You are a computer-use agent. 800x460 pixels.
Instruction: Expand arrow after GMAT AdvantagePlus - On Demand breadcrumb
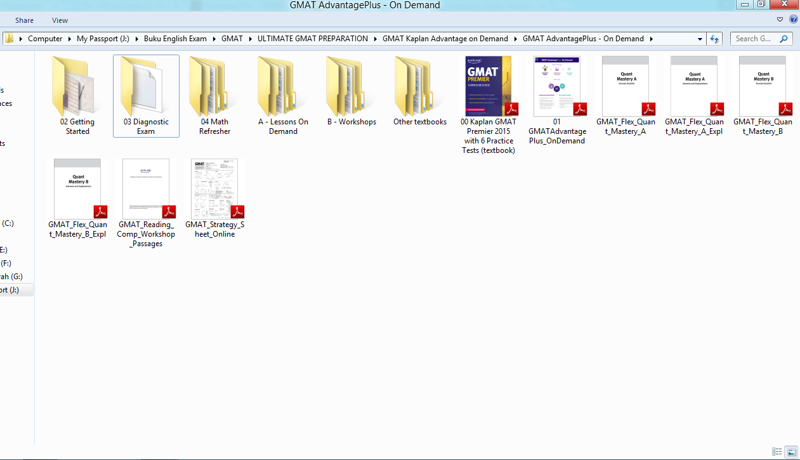coord(651,39)
